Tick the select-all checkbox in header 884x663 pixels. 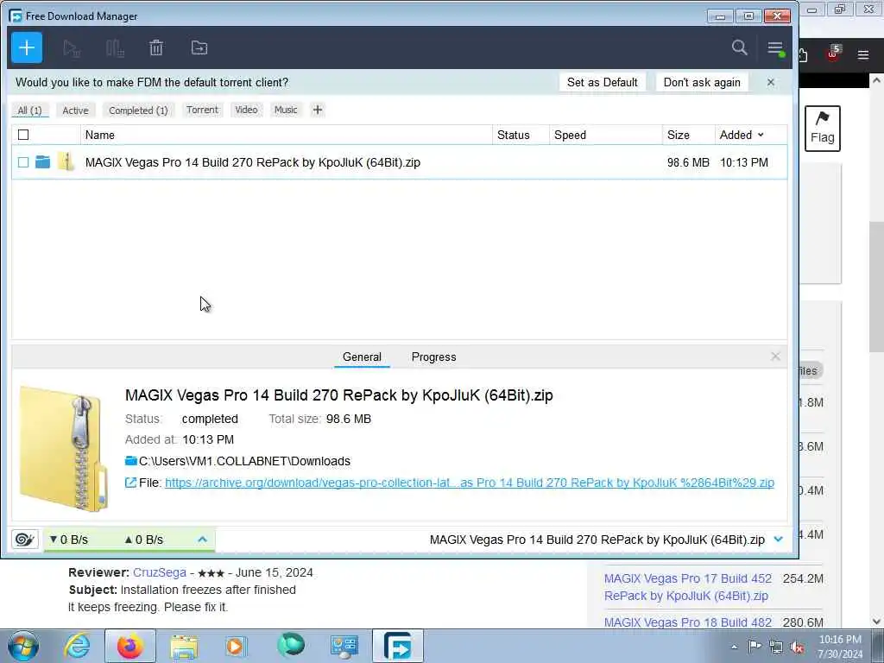[23, 135]
